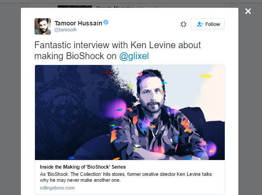Follow Tamoor Hussain
The height and width of the screenshot is (195, 262).
(208, 24)
